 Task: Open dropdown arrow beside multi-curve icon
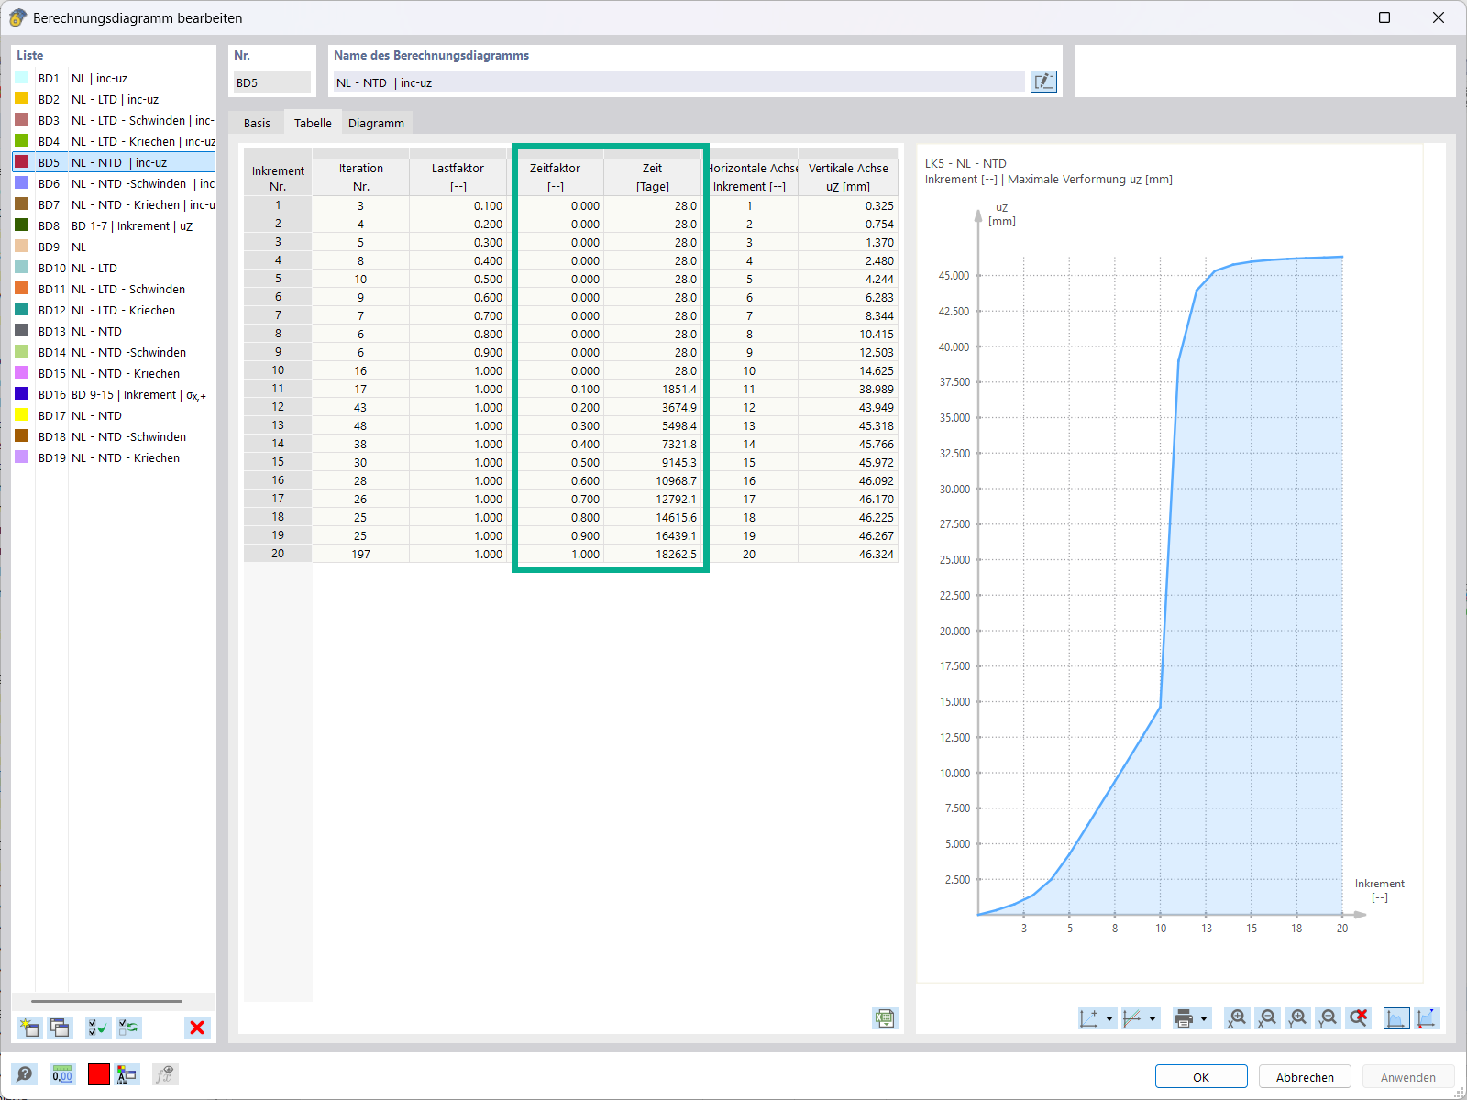coord(1153,1018)
